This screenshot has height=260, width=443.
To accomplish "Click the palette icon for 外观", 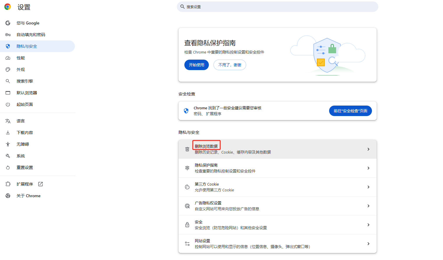I will (x=8, y=70).
